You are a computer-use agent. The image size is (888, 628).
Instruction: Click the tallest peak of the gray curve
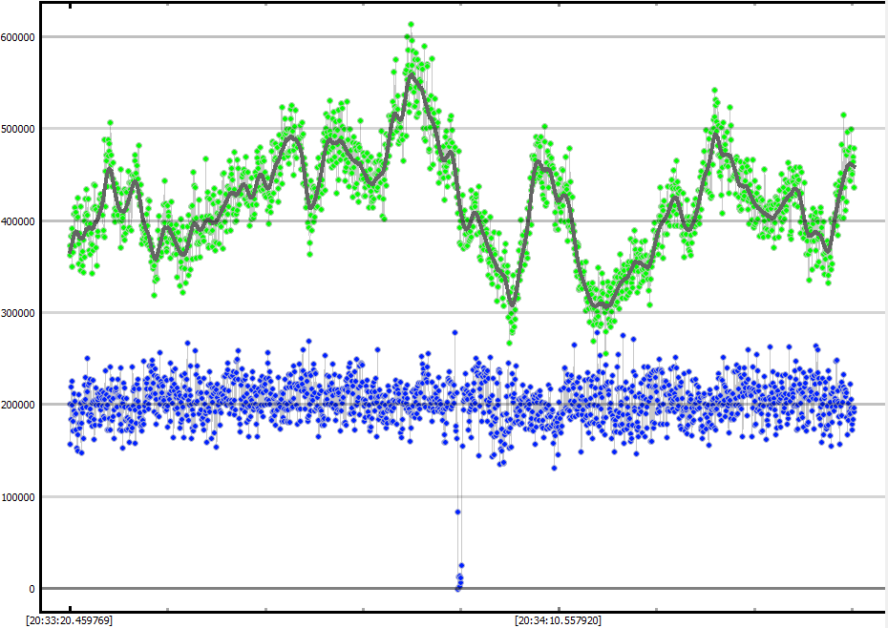point(412,74)
